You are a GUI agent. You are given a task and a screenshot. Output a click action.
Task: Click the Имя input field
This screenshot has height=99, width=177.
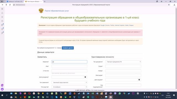(69, 66)
